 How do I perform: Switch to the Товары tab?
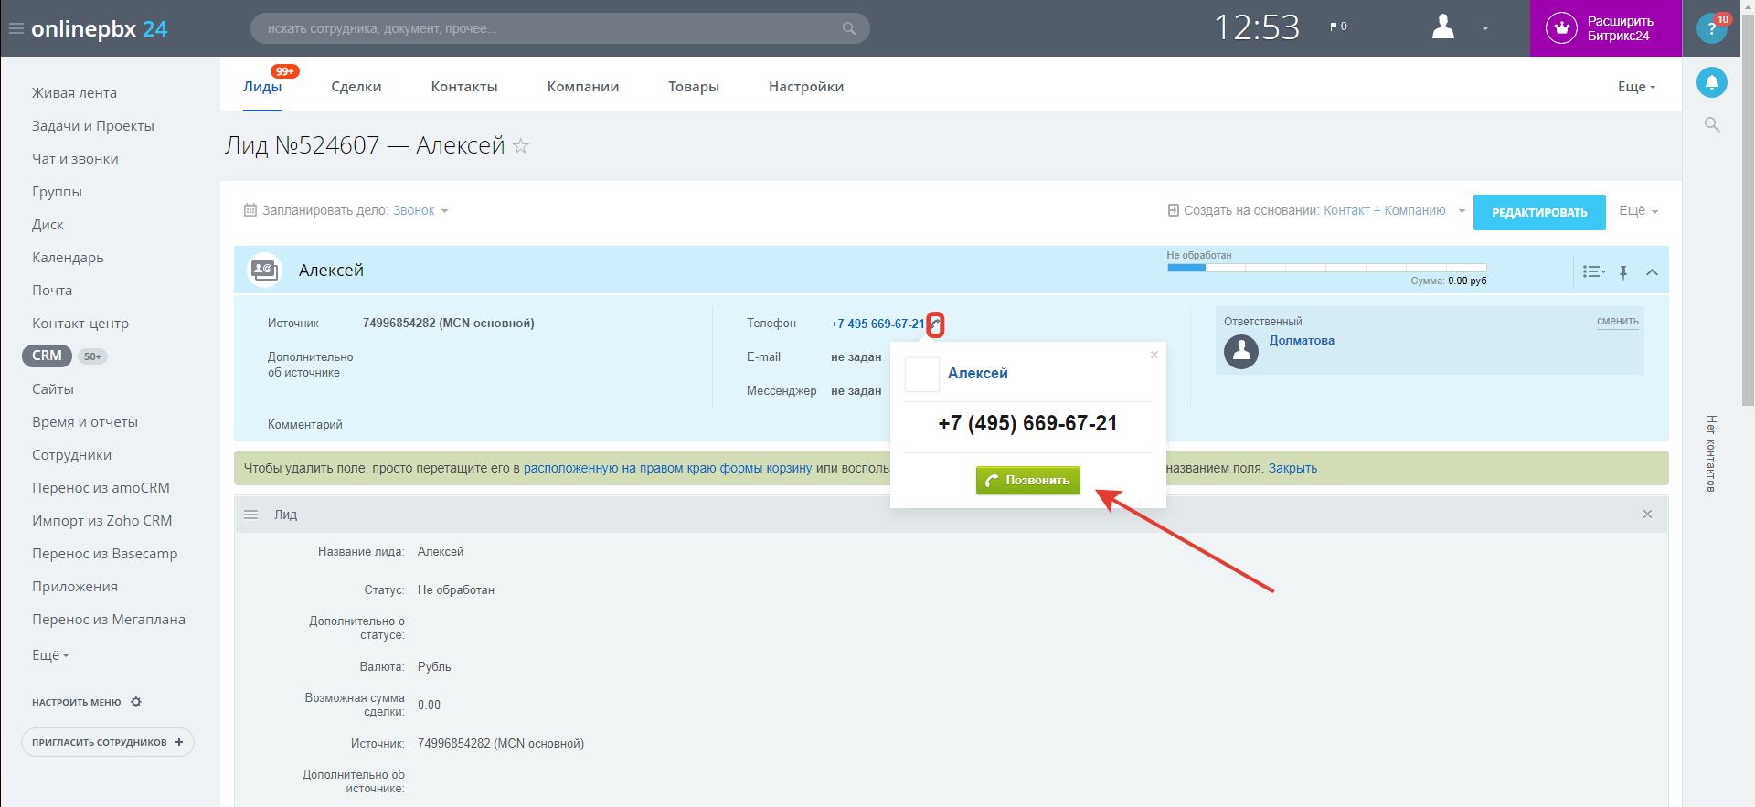[x=694, y=87]
